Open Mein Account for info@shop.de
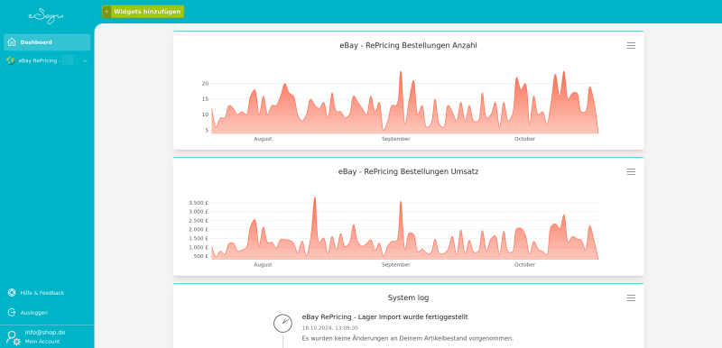The height and width of the screenshot is (348, 722). [42, 342]
